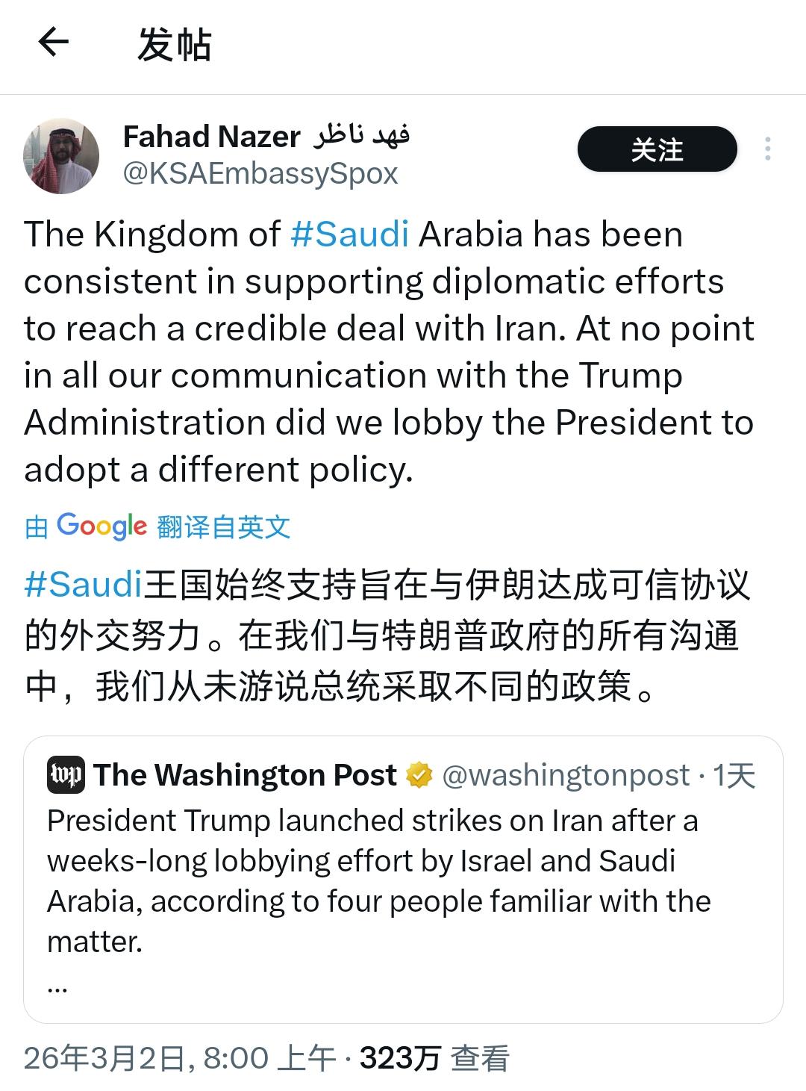806x1091 pixels.
Task: Tap the 发帖 page title
Action: pos(175,44)
